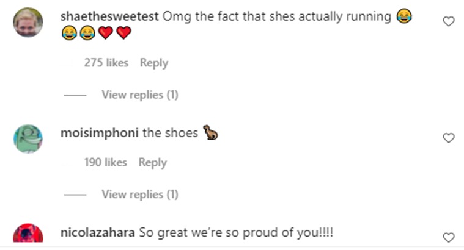Click the laughing emoji after "actually running"
Image resolution: width=464 pixels, height=250 pixels.
[x=403, y=17]
